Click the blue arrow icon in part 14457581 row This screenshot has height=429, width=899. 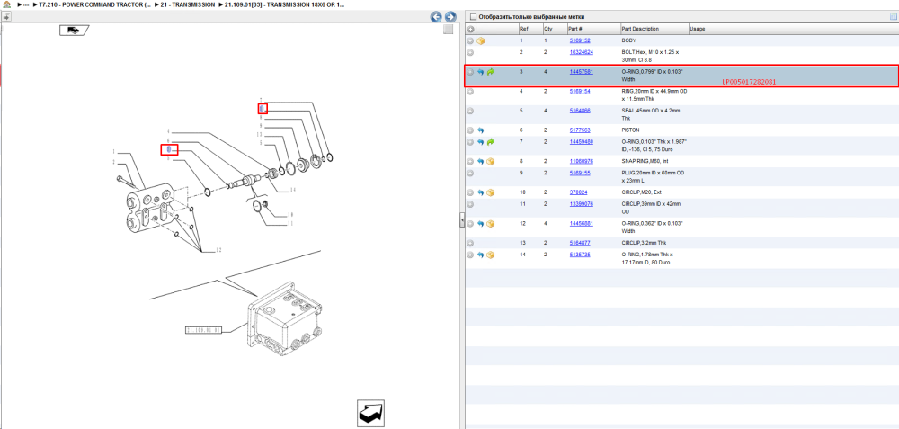click(x=480, y=72)
